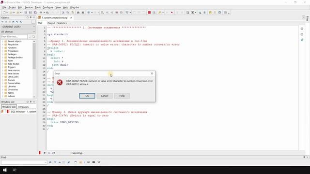Click find-previous up arrow in Find bar
This screenshot has width=310, height=174.
pyautogui.click(x=60, y=162)
